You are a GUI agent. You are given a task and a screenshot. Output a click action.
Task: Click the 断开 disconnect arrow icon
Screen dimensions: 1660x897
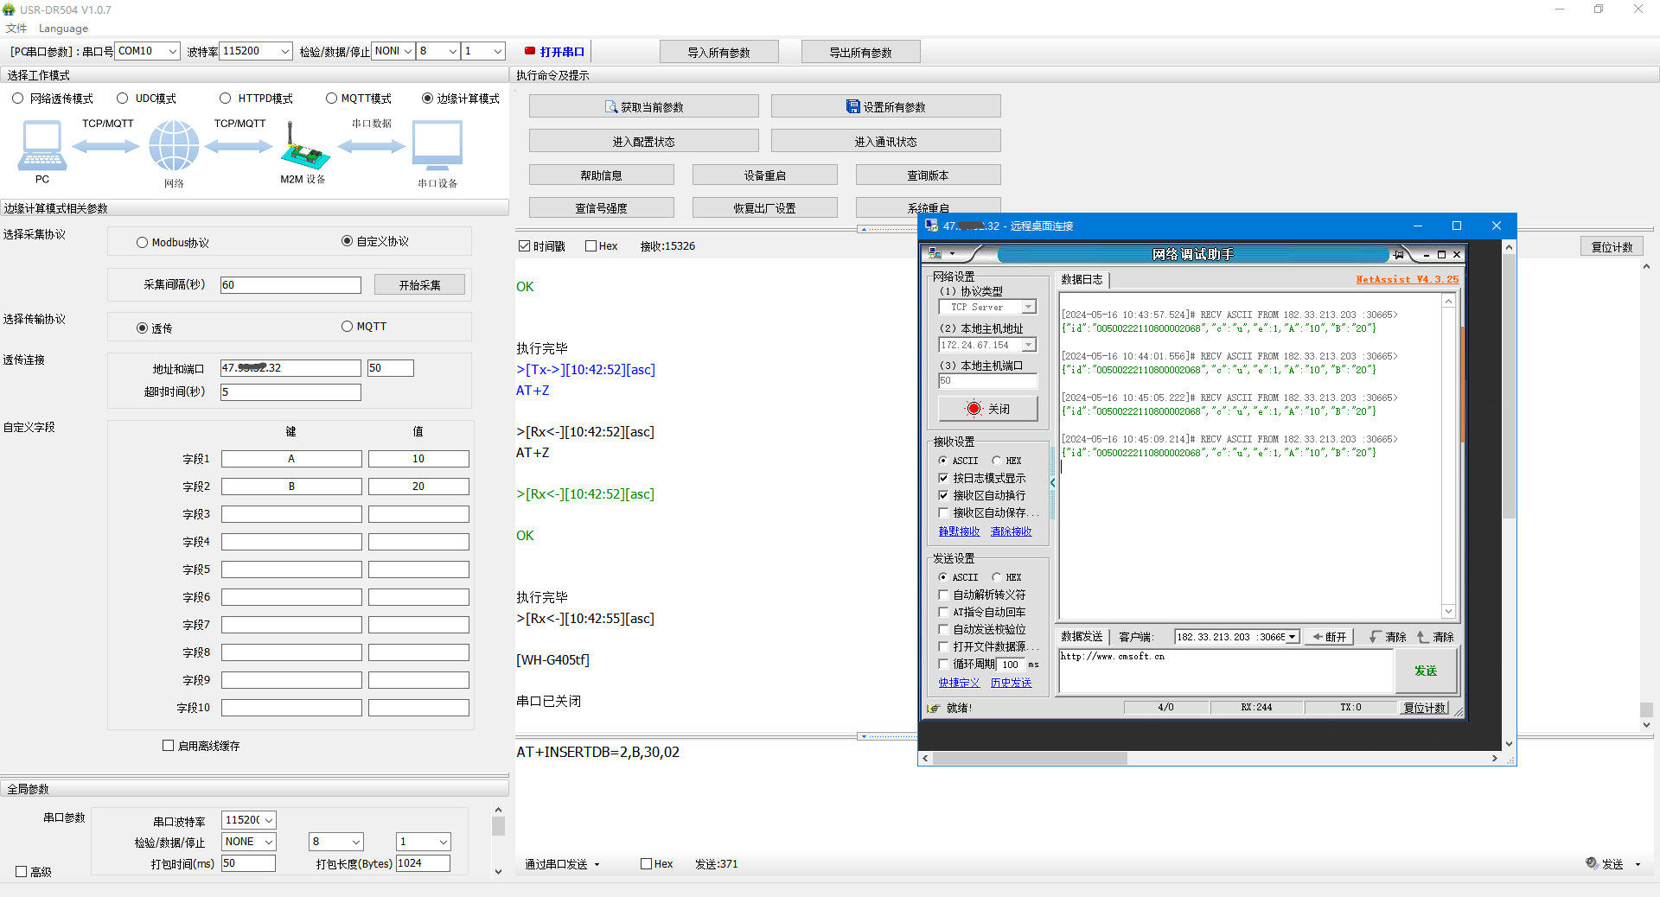click(1318, 637)
